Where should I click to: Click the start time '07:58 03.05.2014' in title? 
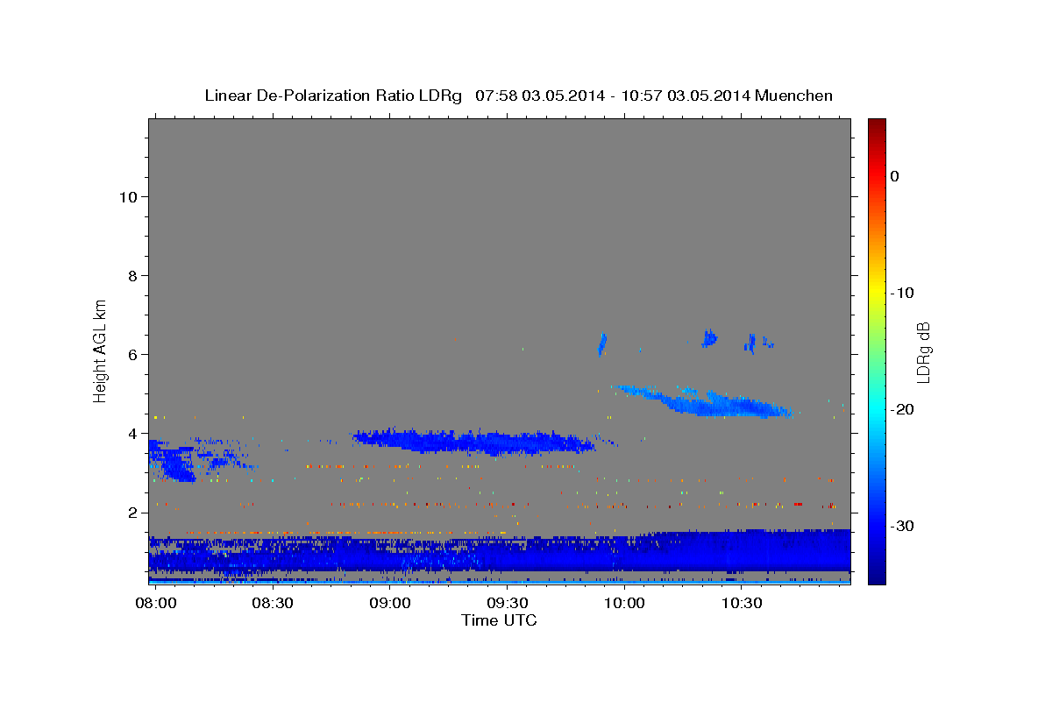coord(540,96)
